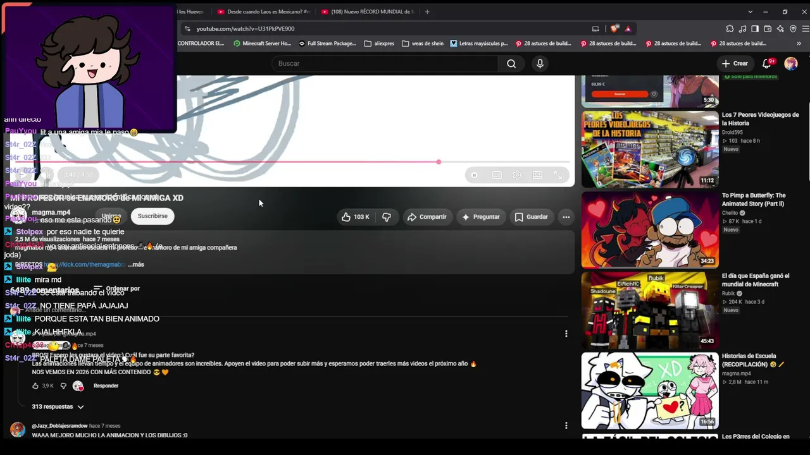Screen dimensions: 810x455
Task: Open the magma.mp4 channel avatar under video
Action: click(x=18, y=216)
